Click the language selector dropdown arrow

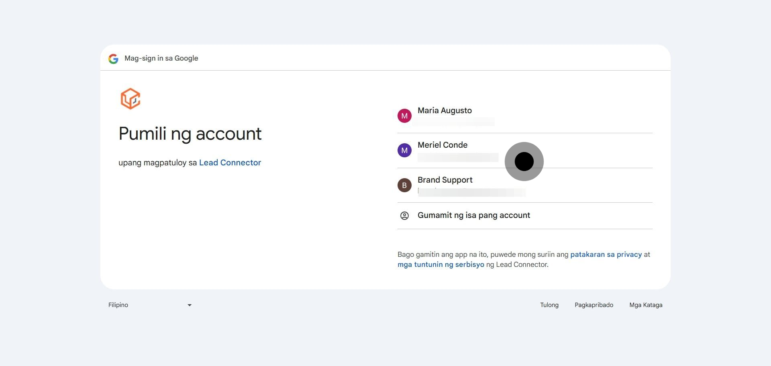pyautogui.click(x=190, y=305)
